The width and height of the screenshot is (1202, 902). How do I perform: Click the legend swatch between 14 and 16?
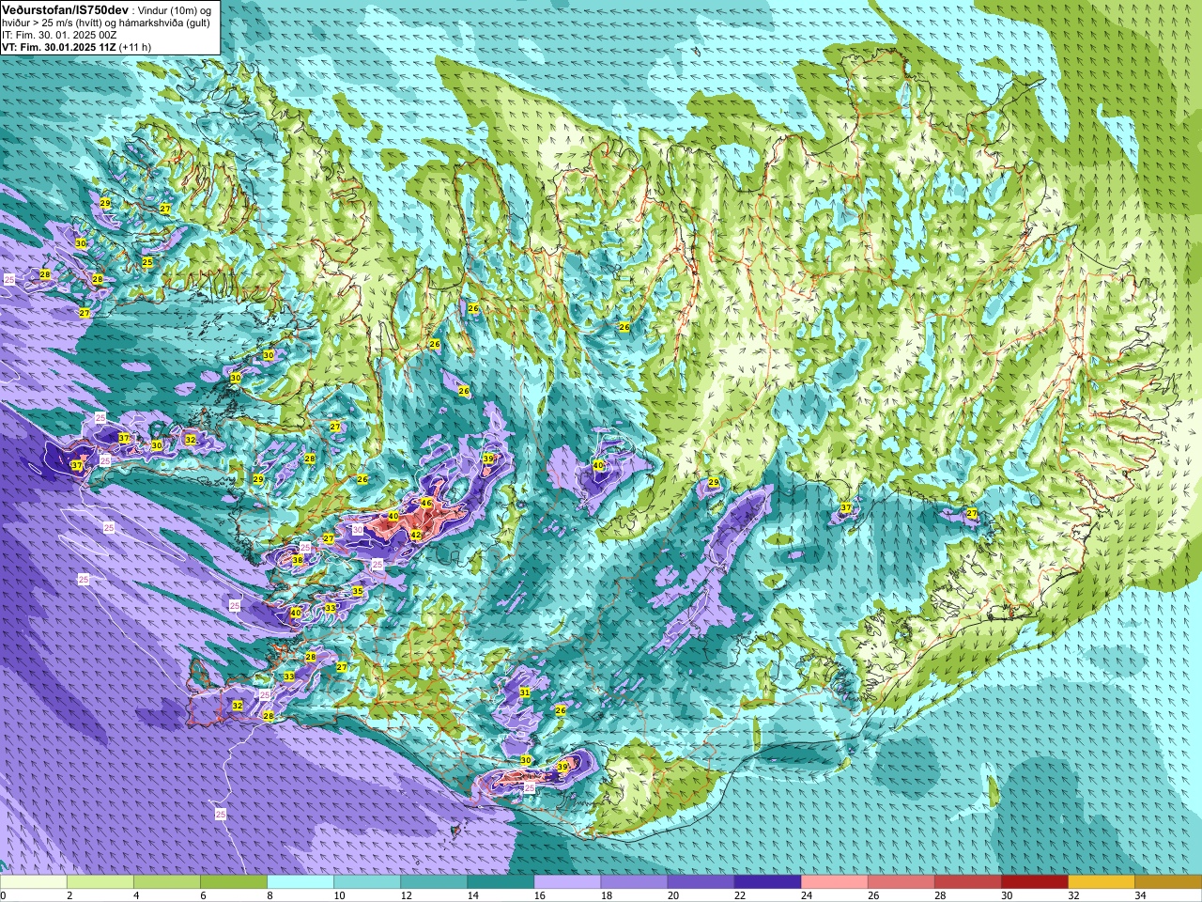pyautogui.click(x=501, y=882)
